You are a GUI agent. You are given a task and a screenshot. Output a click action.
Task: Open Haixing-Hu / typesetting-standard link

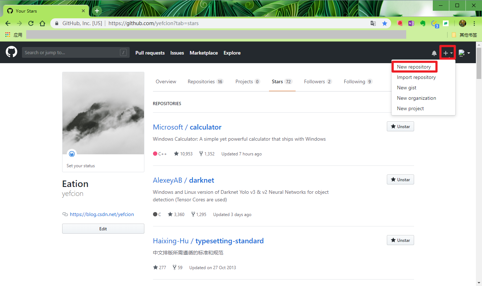pyautogui.click(x=208, y=241)
